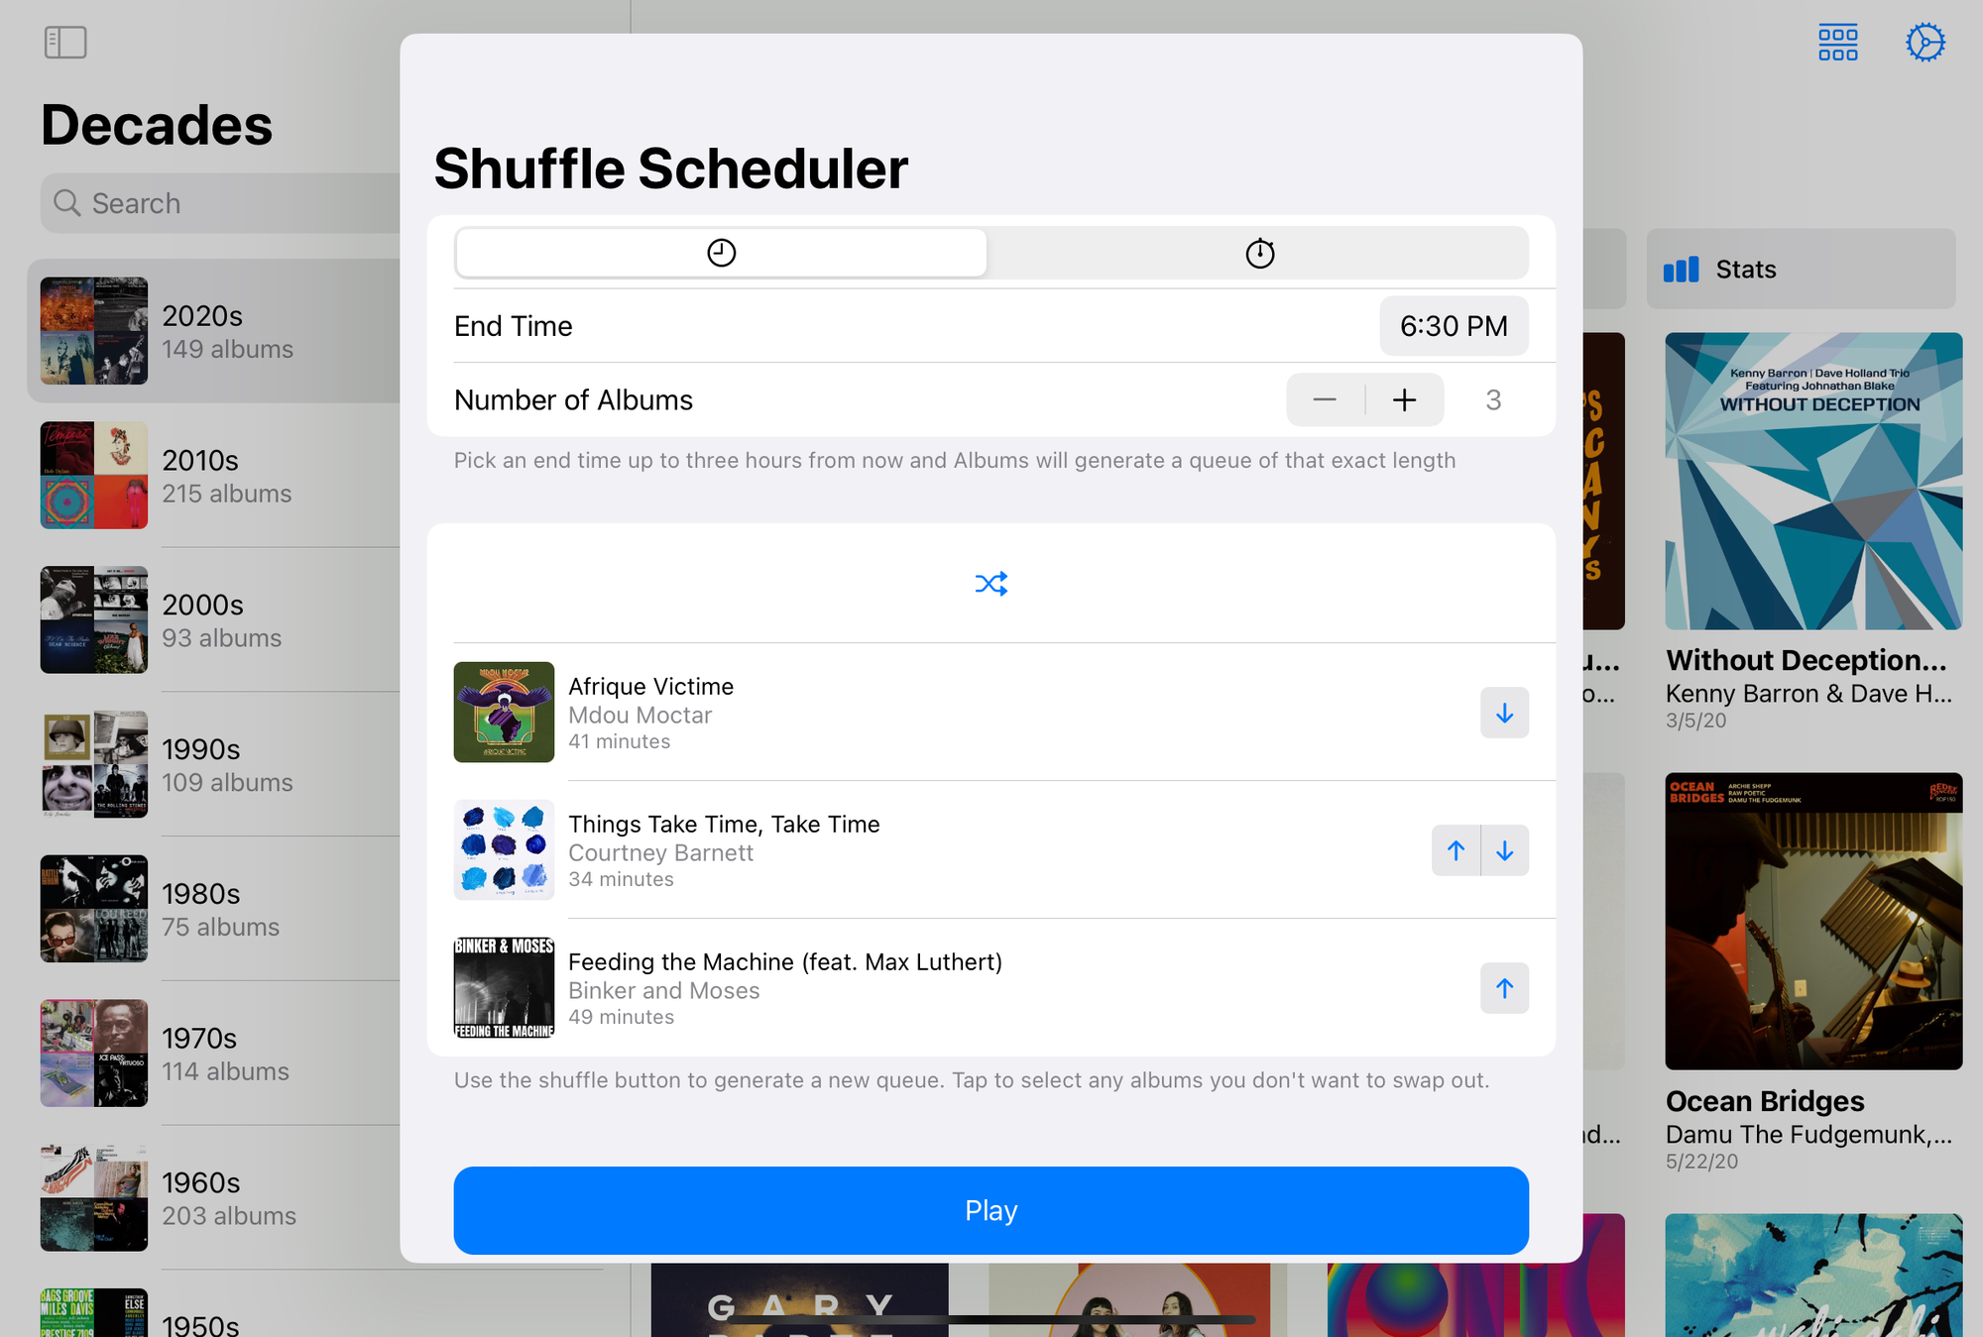This screenshot has height=1337, width=1983.
Task: Click End Time field to change time
Action: 1455,325
